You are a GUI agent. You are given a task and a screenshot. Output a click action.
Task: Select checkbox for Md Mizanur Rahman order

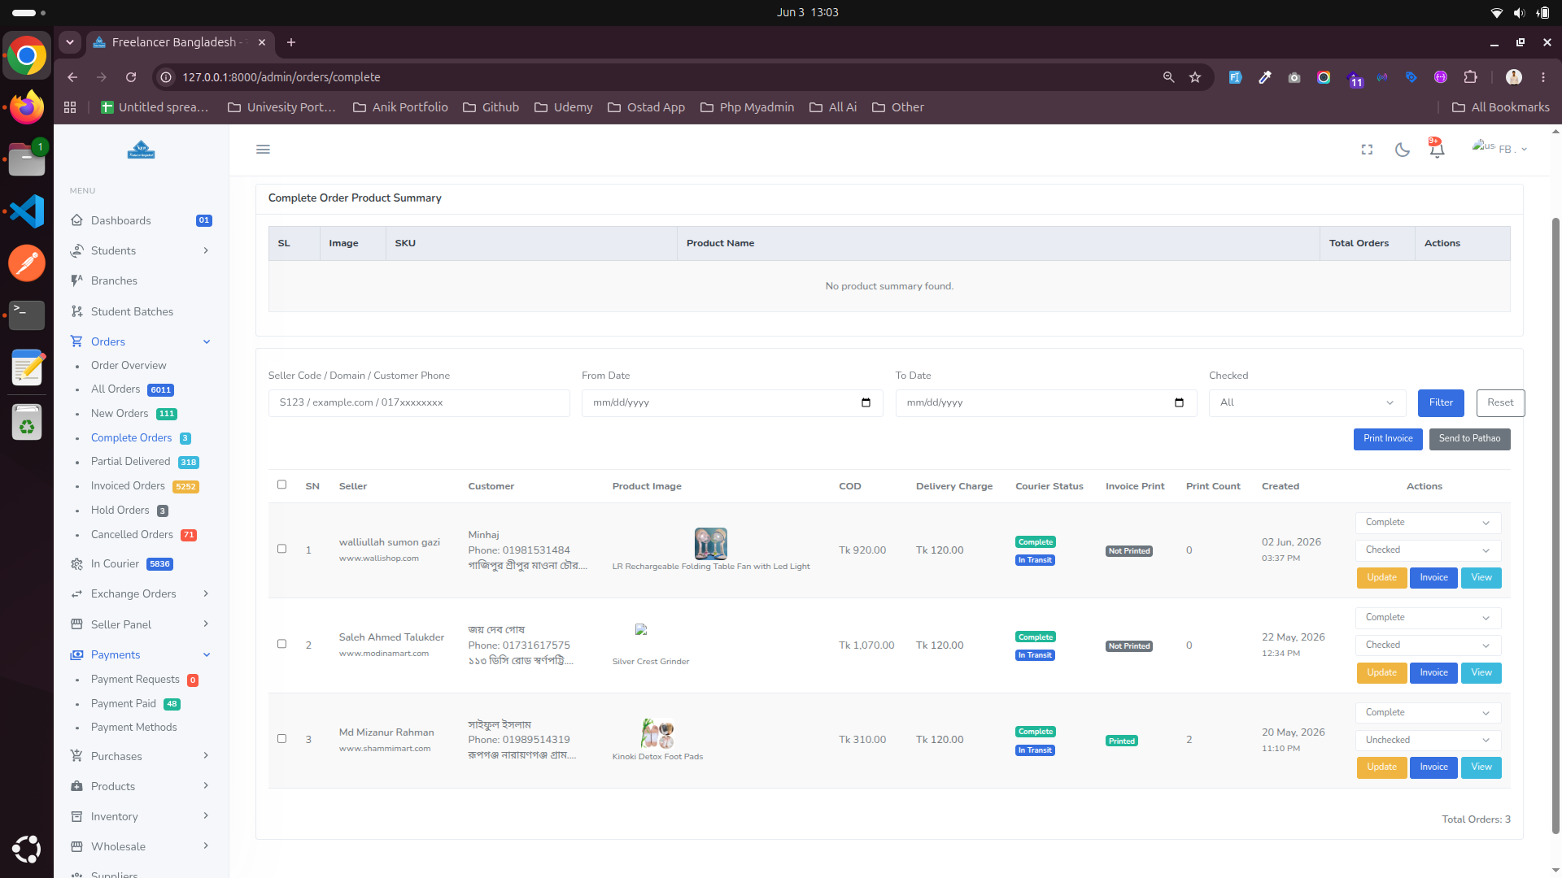[x=282, y=739]
